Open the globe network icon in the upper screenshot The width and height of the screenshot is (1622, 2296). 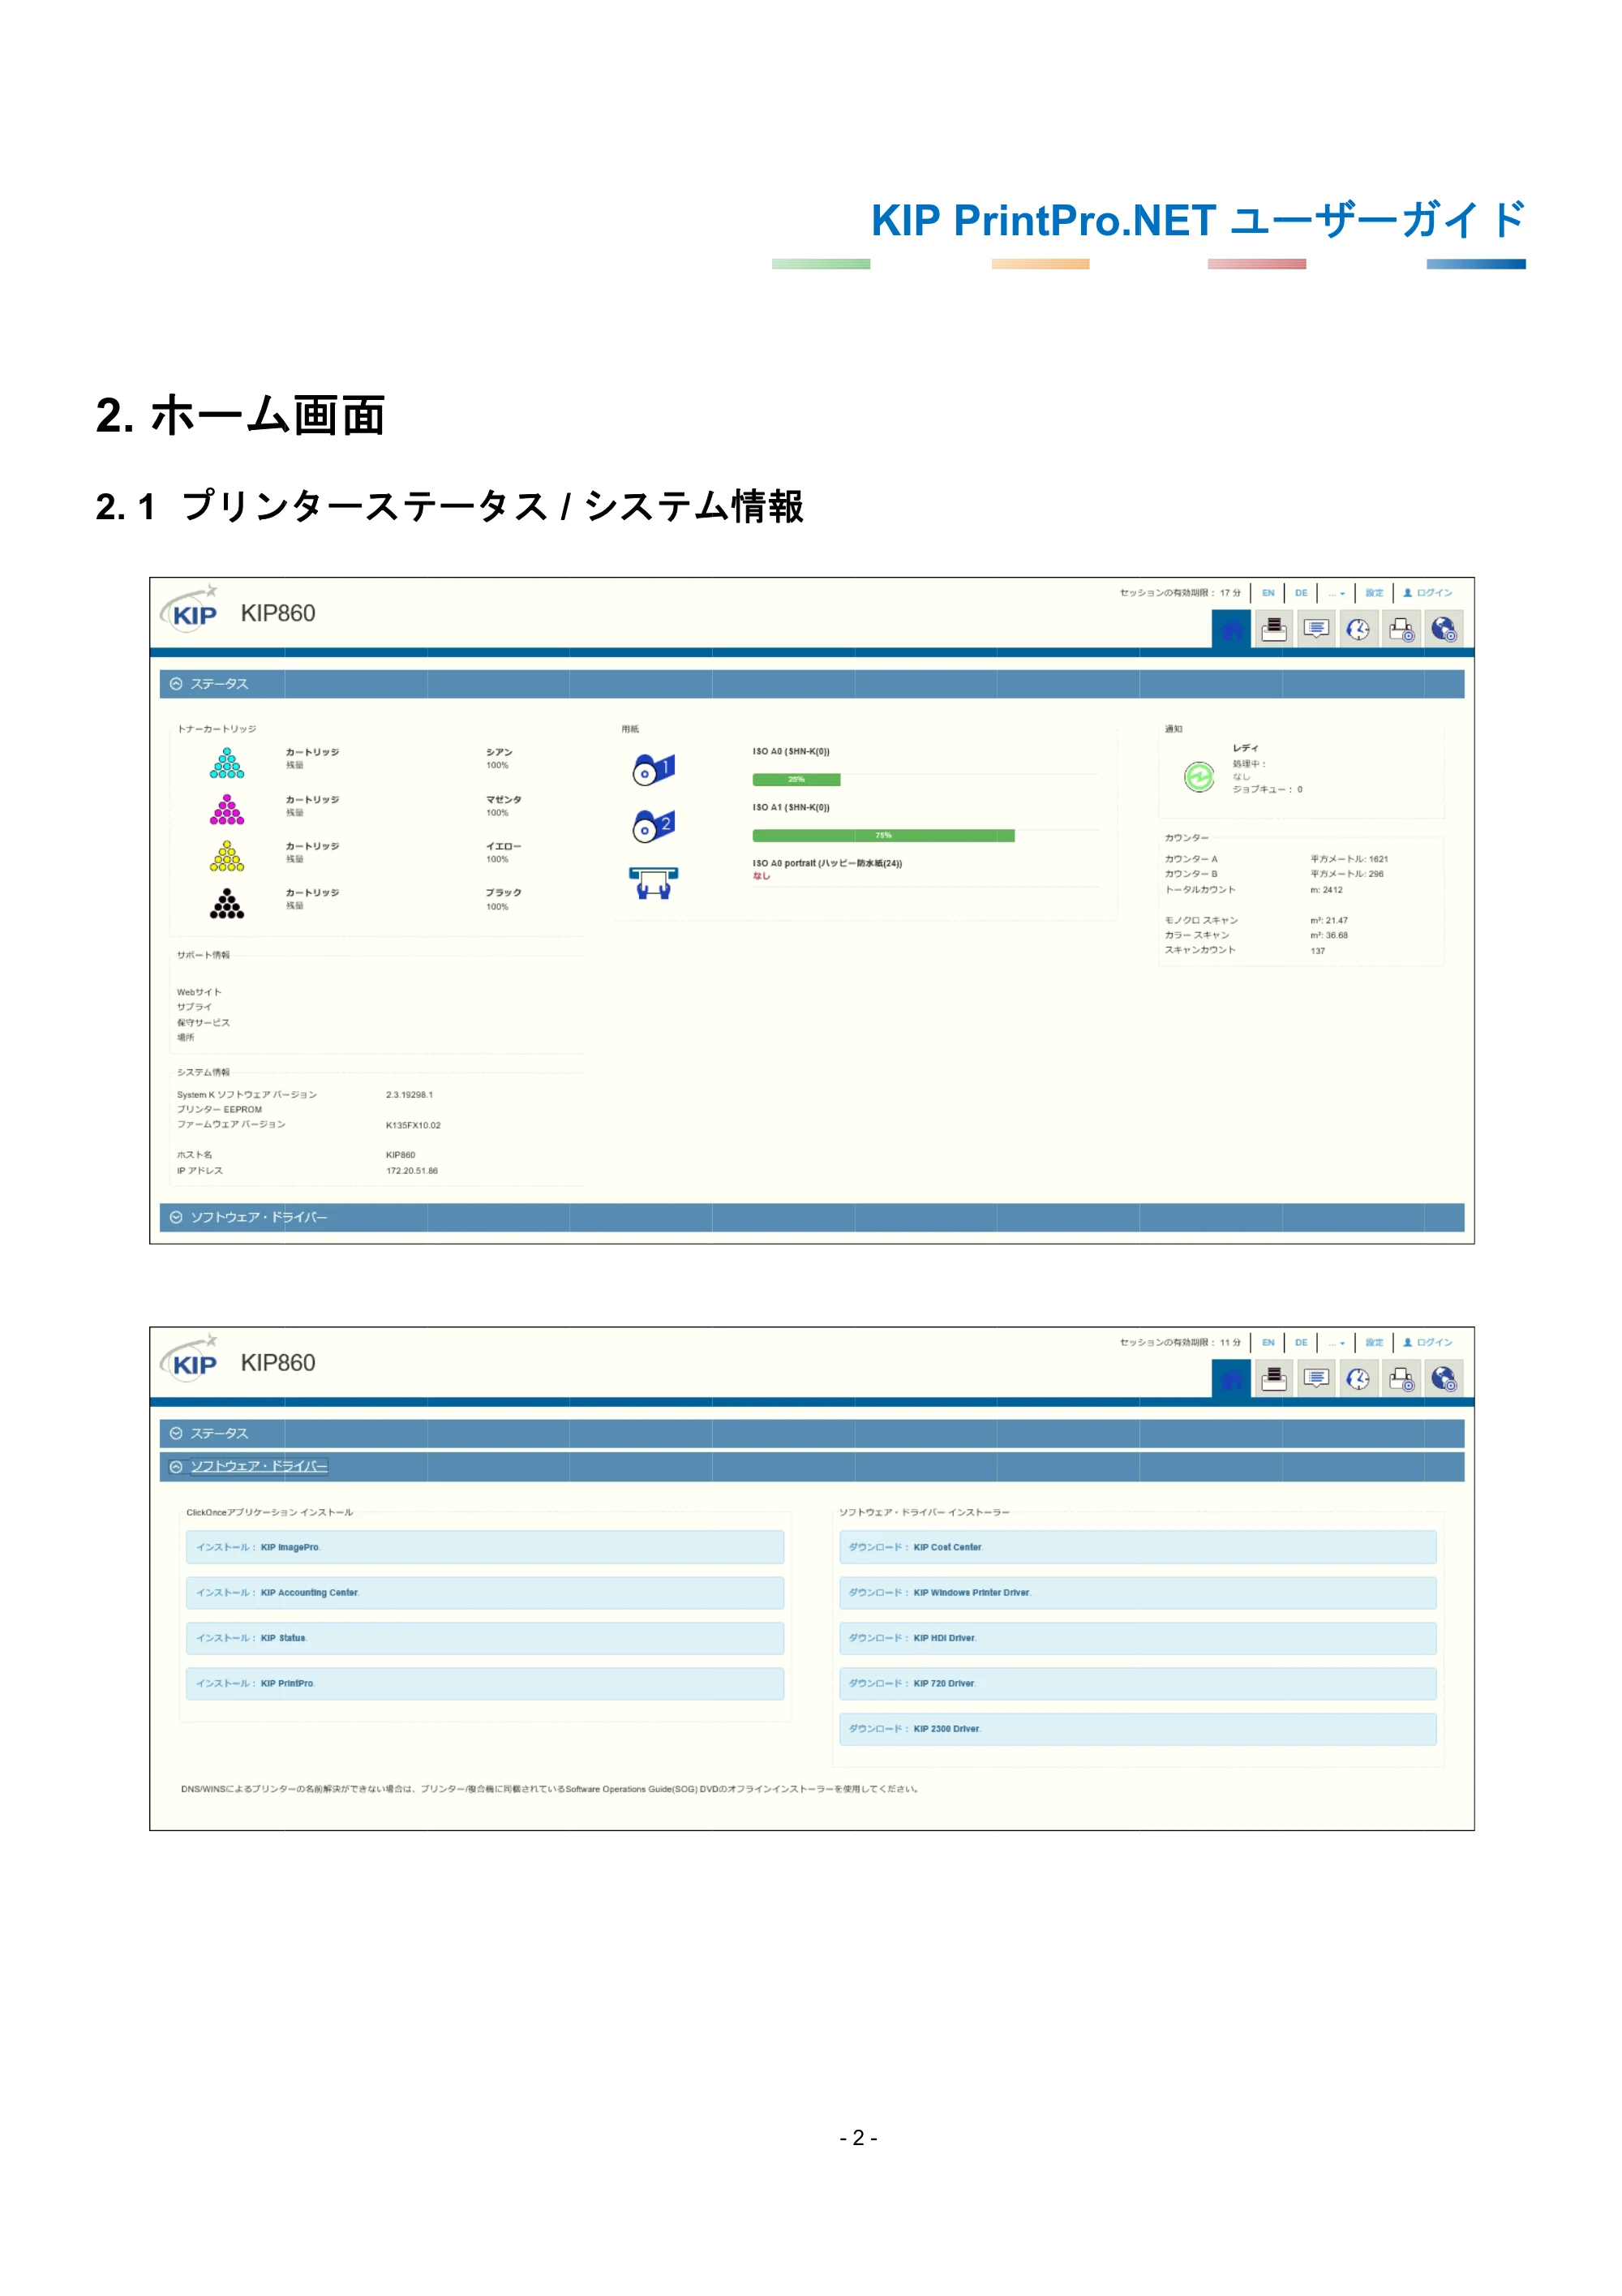pos(1444,629)
